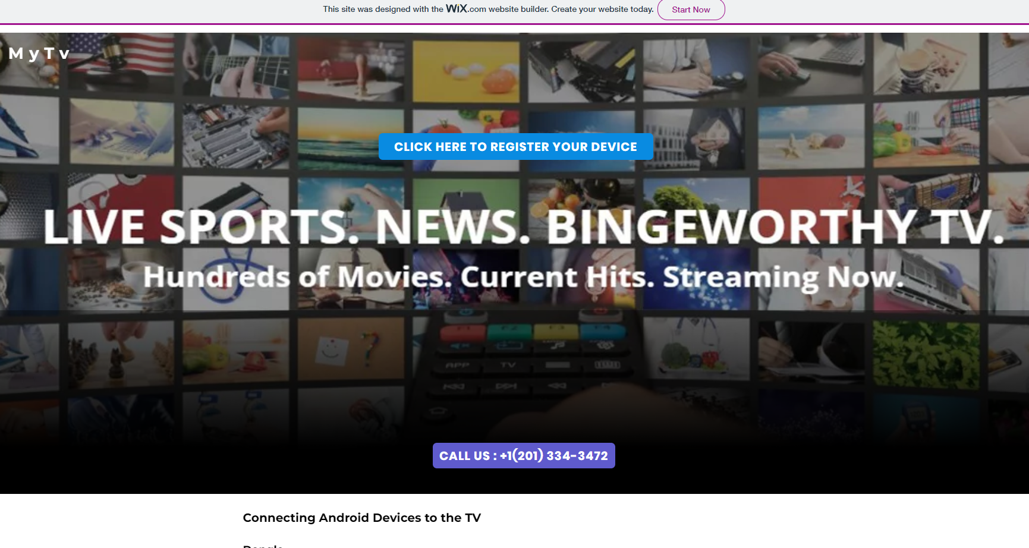
Task: Click the WiX.com logo in top banner
Action: 465,9
